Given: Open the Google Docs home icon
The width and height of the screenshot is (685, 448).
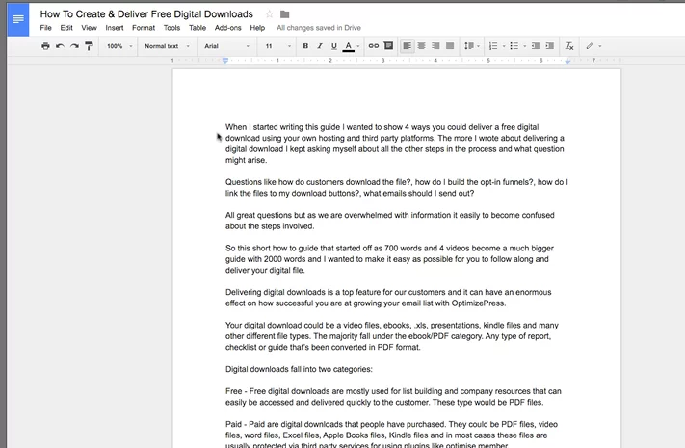Looking at the screenshot, I should coord(18,19).
